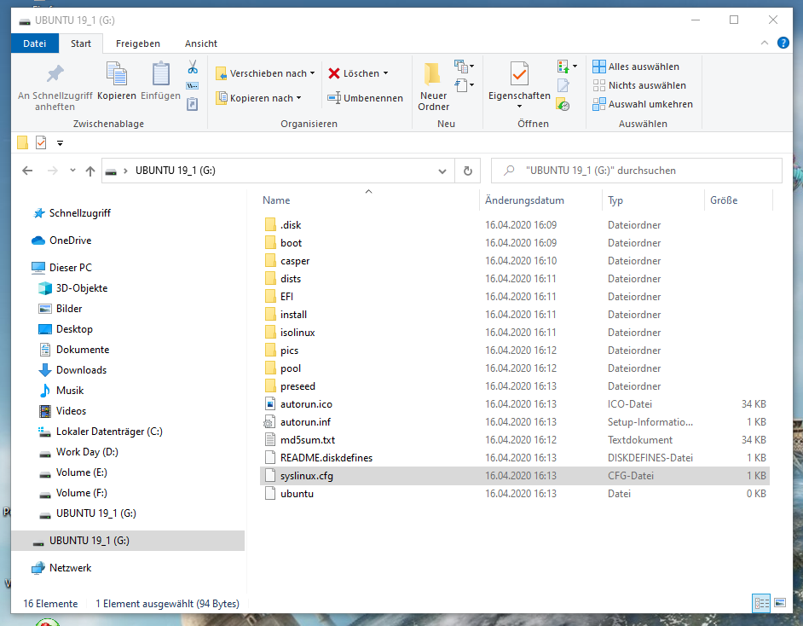Click the Umbenennen button

point(365,98)
